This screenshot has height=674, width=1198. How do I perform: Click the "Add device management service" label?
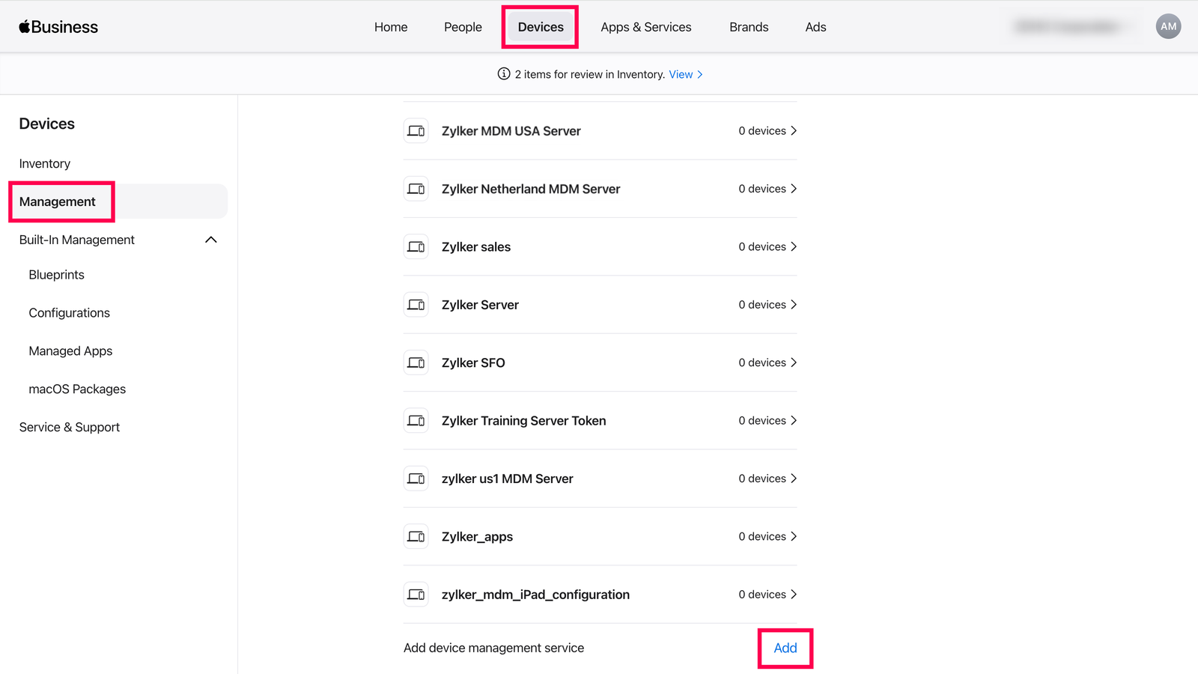click(x=493, y=648)
